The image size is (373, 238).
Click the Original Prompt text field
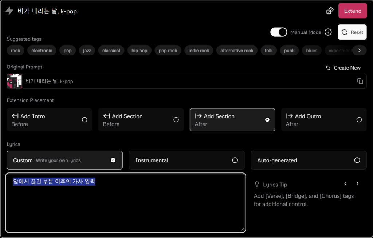tap(194, 81)
